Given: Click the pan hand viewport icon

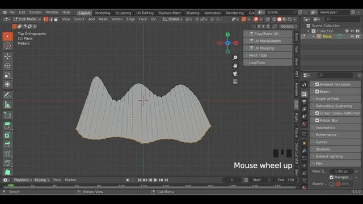Looking at the screenshot, I should (x=235, y=66).
